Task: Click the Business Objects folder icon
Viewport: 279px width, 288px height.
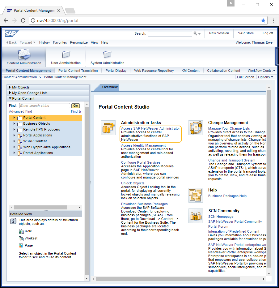Action: [20, 124]
